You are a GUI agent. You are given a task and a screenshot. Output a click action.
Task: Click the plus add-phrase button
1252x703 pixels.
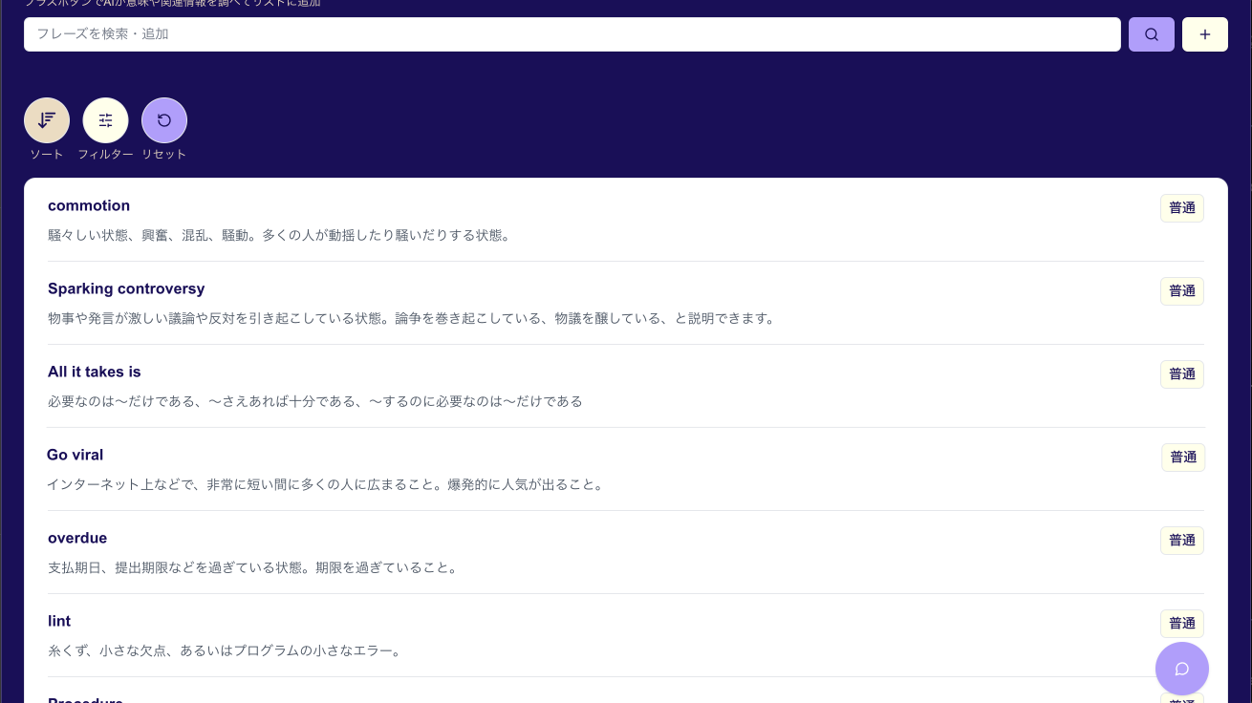1205,34
